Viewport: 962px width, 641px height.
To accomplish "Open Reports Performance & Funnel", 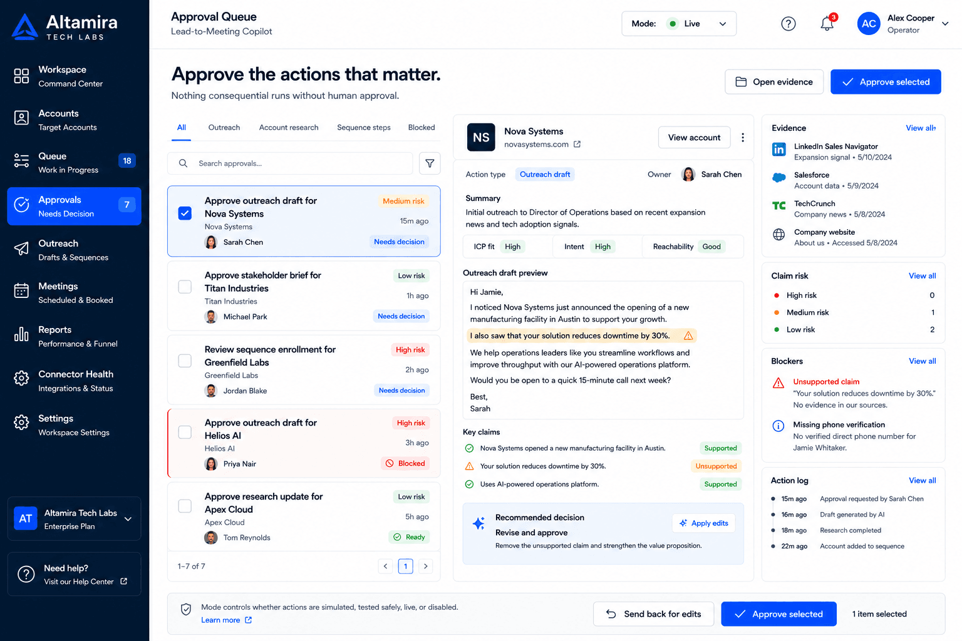I will coord(75,336).
